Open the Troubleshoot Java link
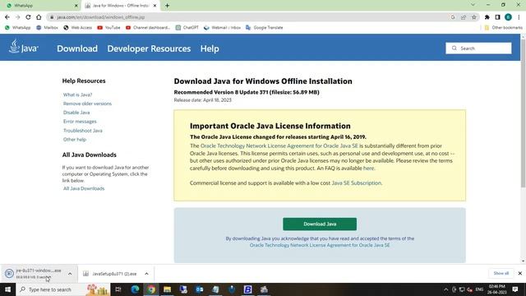Screen dimensions: 526x296 coord(83,131)
